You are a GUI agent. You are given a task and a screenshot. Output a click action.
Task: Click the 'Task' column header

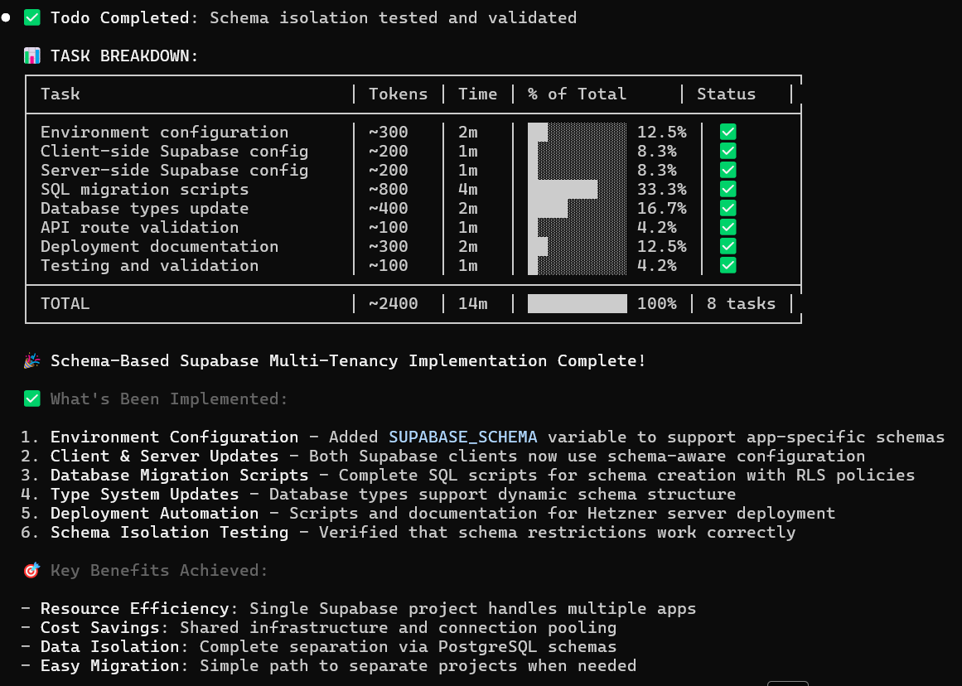click(x=60, y=94)
